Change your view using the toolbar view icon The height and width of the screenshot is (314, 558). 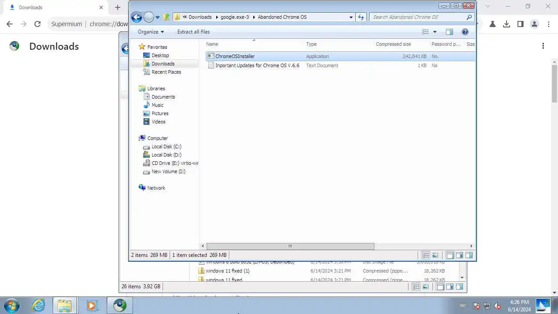pyautogui.click(x=425, y=32)
